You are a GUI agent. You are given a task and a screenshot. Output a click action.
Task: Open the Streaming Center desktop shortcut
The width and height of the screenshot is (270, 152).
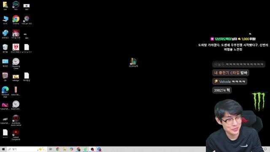[16, 63]
